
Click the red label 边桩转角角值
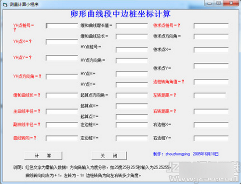[169, 82]
